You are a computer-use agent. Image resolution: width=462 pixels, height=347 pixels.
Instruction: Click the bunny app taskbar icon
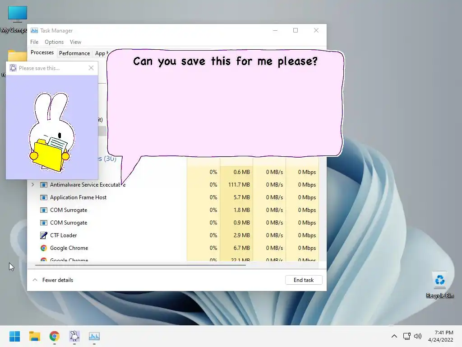point(74,336)
